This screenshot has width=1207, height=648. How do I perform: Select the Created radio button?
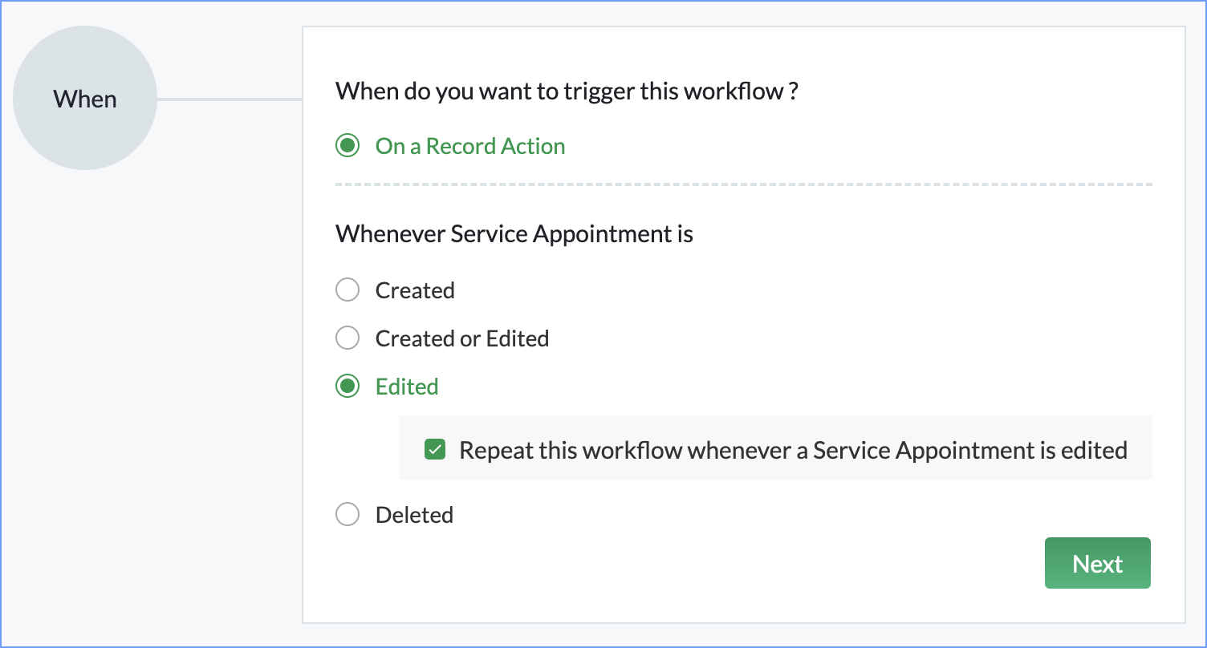(x=347, y=290)
